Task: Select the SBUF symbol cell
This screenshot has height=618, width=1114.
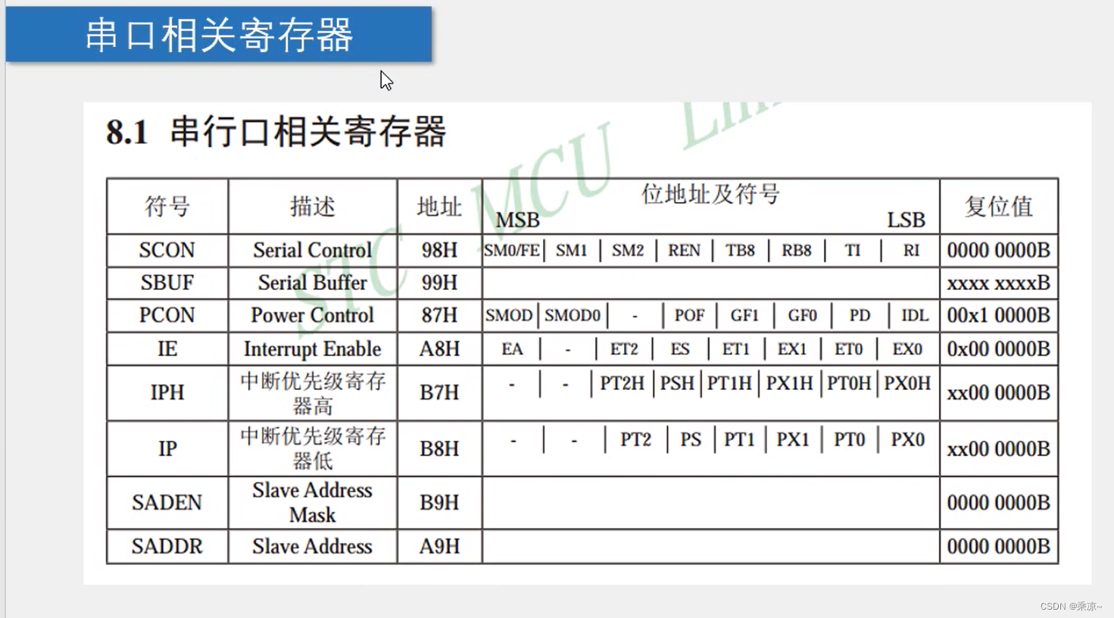Action: click(167, 282)
